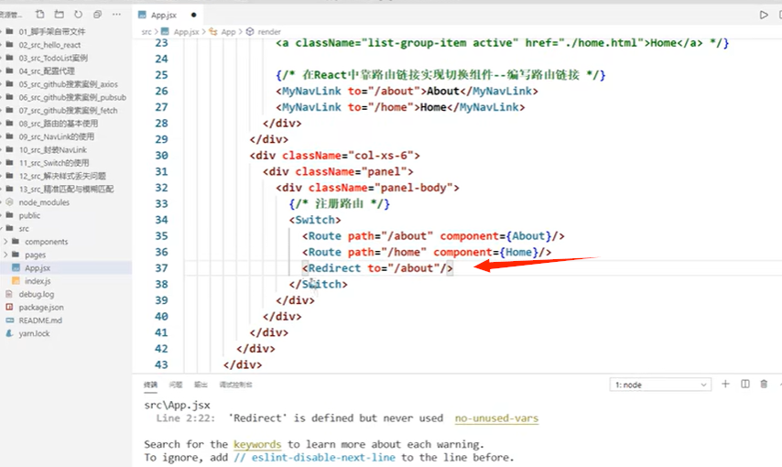
Task: Collapse all folders in the explorer
Action: [x=97, y=15]
